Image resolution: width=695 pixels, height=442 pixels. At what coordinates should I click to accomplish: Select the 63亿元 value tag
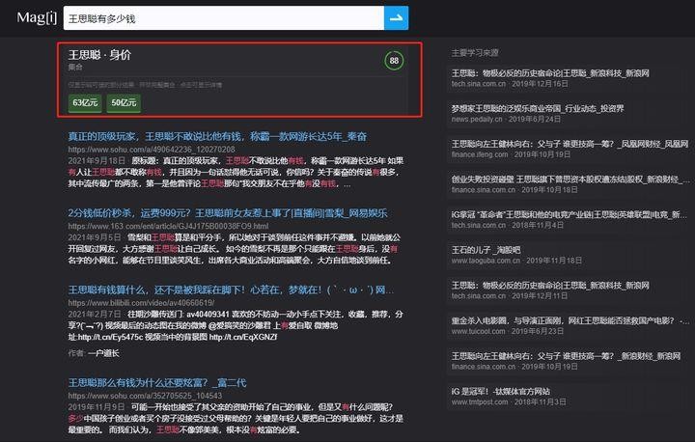[85, 101]
